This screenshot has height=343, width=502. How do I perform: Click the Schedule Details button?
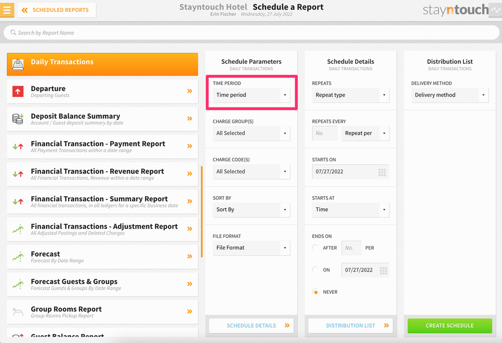click(252, 326)
